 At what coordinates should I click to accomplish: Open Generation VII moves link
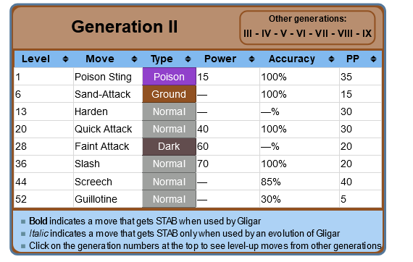(321, 34)
